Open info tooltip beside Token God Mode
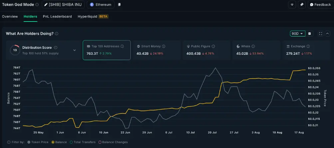This screenshot has height=148, width=334. point(37,4)
